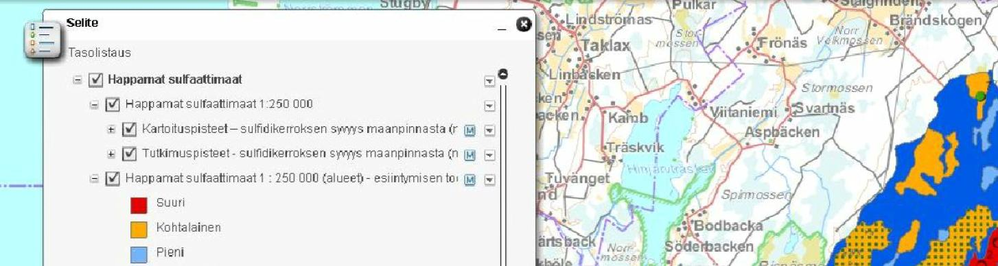The height and width of the screenshot is (266, 998).
Task: Expand Tutkimuspisteet layer legend
Action: pyautogui.click(x=111, y=154)
